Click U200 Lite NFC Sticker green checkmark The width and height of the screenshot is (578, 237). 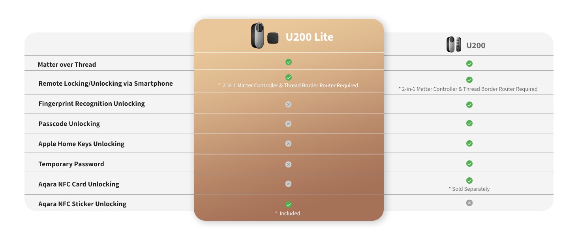tap(289, 205)
